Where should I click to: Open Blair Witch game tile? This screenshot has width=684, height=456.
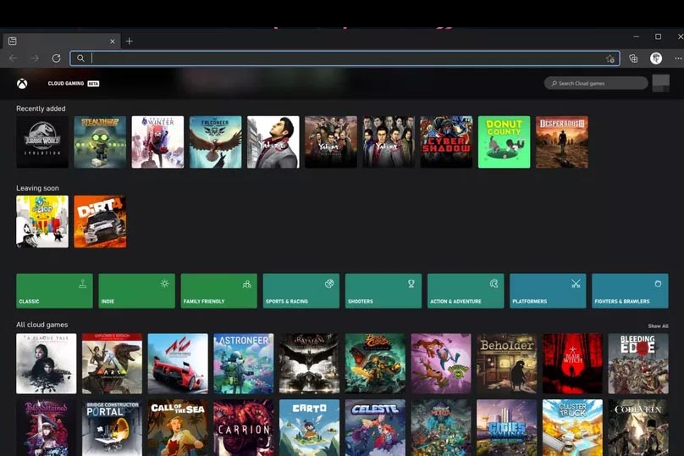(572, 364)
